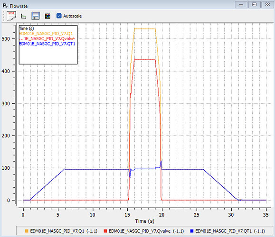Open the color palette grid icon

(x=47, y=16)
